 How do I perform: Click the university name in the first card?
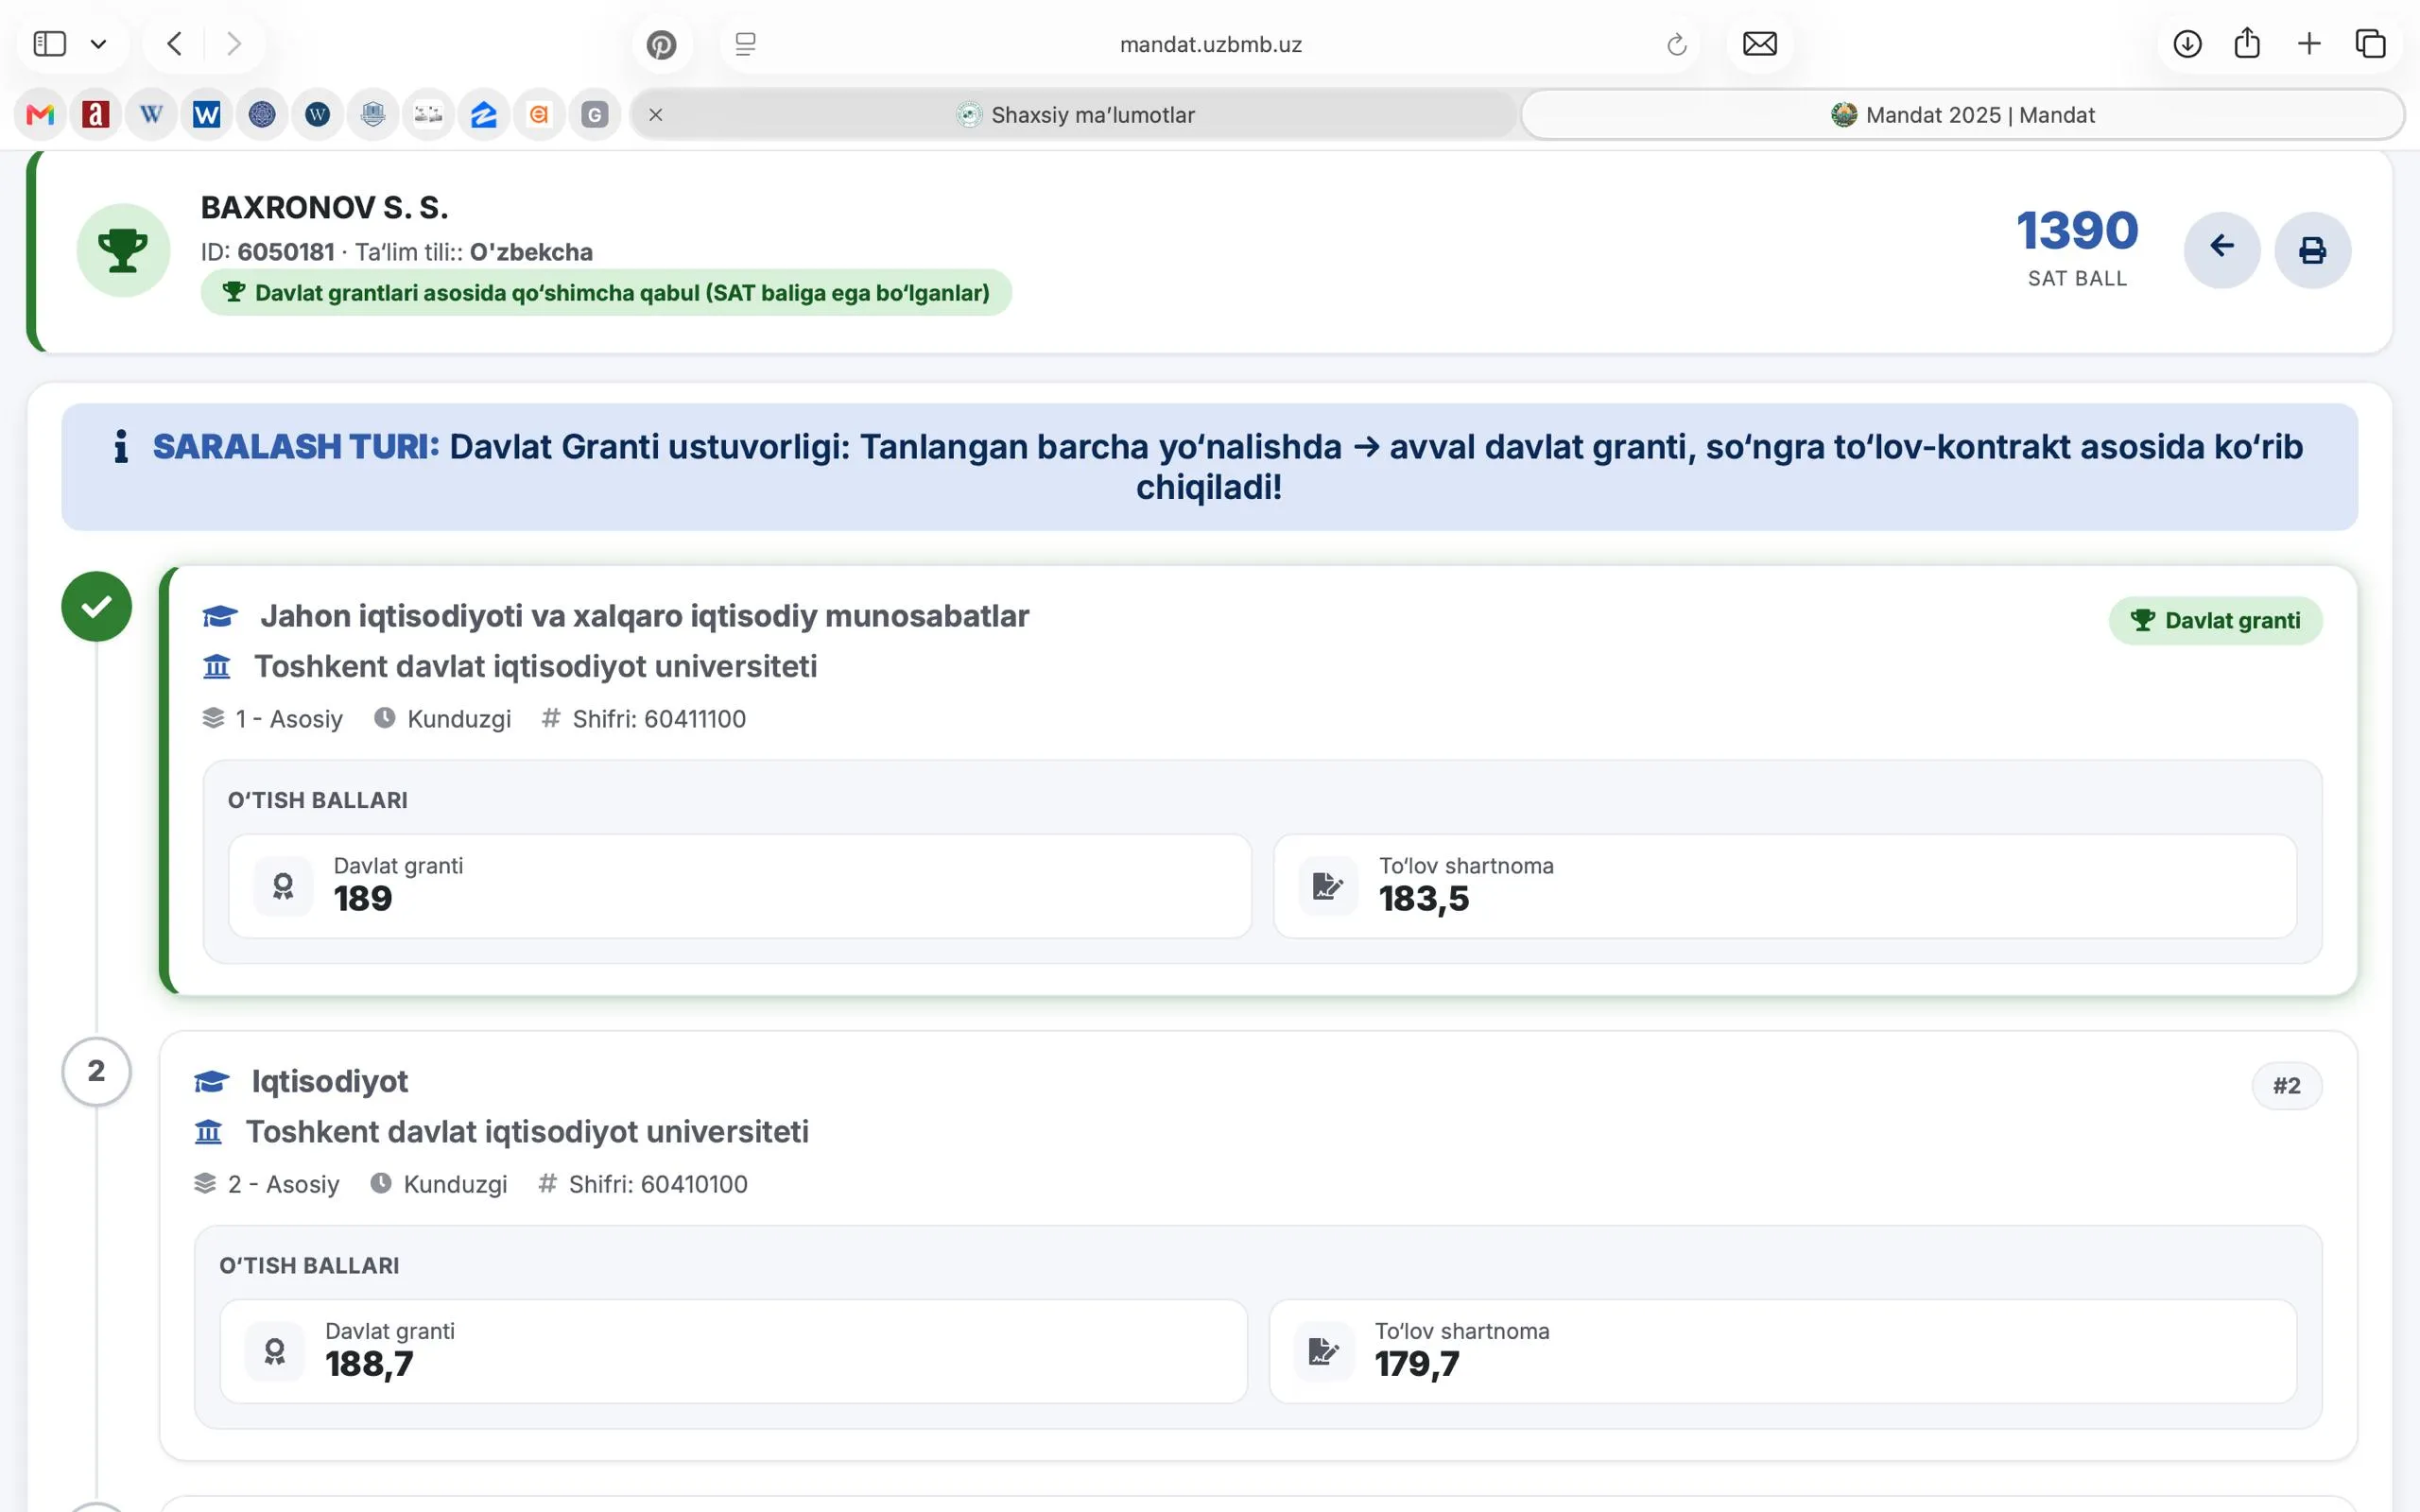(535, 666)
